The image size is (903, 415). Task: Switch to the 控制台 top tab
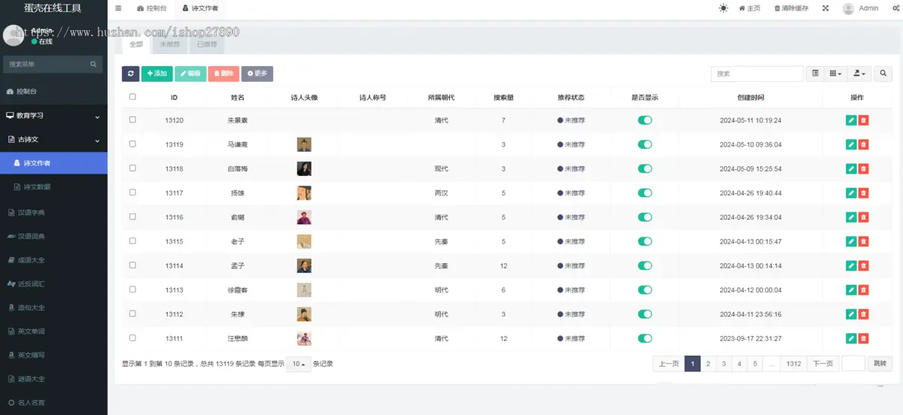coord(151,8)
